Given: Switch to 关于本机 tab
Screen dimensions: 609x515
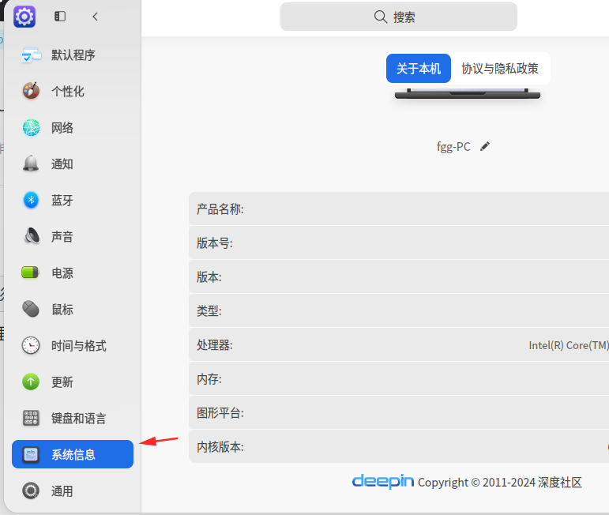Looking at the screenshot, I should (x=419, y=69).
